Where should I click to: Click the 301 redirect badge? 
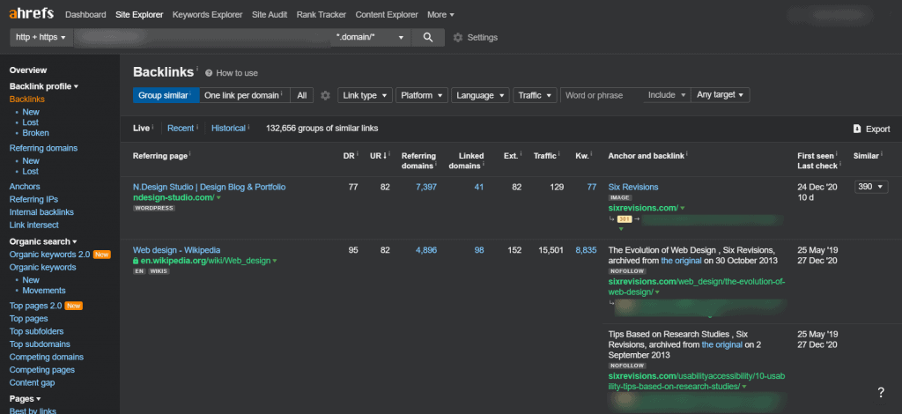click(625, 219)
